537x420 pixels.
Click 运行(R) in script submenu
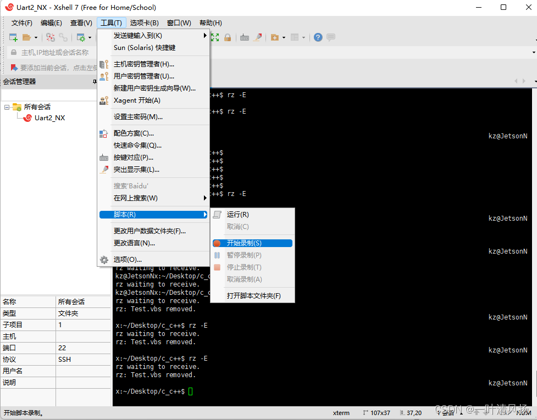252,215
